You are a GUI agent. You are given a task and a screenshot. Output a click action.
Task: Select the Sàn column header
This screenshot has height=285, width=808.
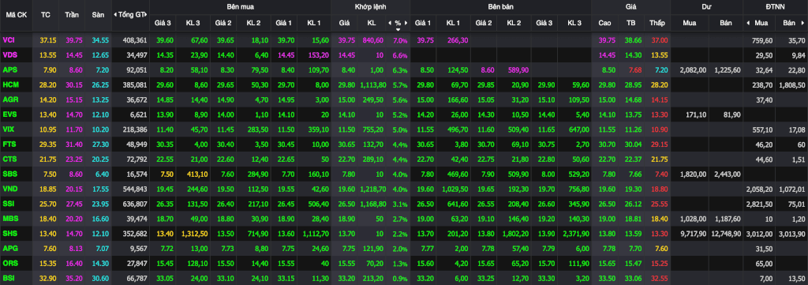coord(98,15)
